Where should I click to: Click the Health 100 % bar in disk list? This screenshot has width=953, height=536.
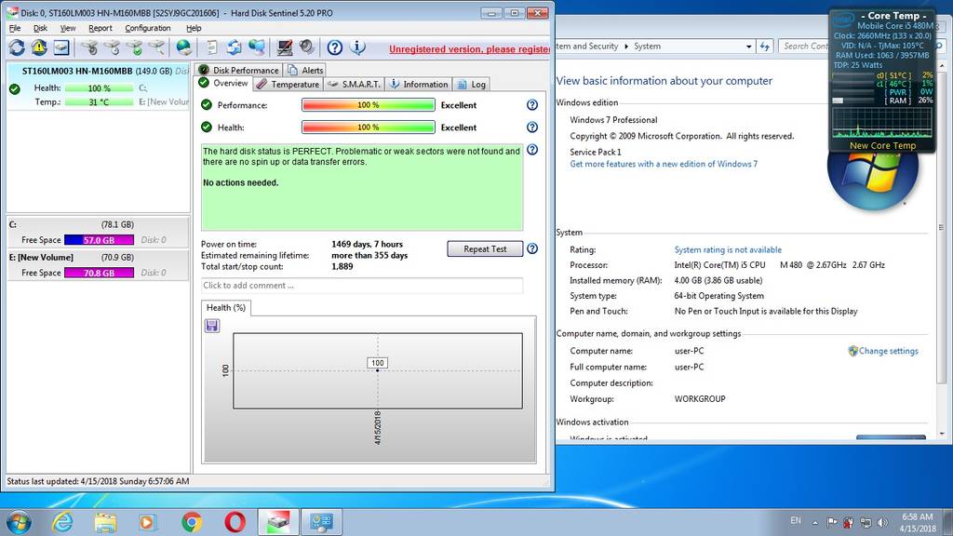coord(99,88)
